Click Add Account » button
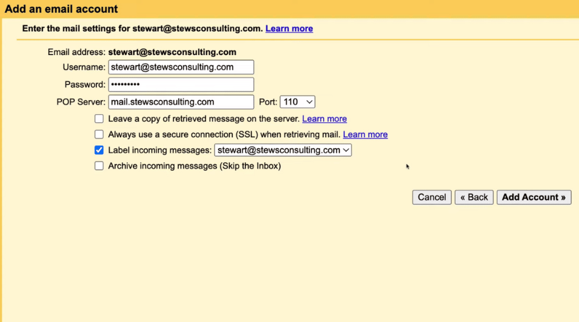The height and width of the screenshot is (322, 579). [x=534, y=197]
